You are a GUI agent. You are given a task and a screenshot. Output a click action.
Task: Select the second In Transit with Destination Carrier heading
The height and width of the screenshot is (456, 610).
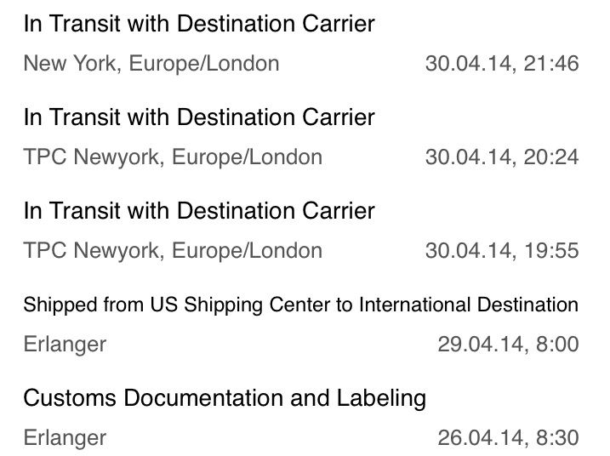[x=199, y=117]
